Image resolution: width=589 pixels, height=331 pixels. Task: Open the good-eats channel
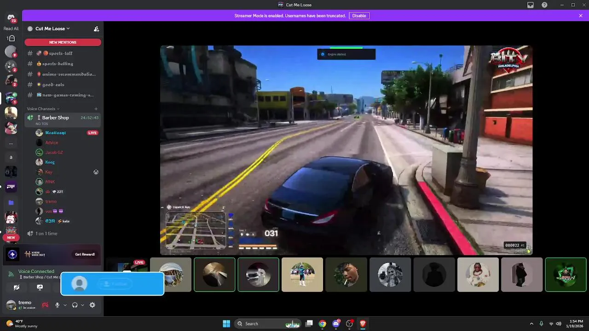click(63, 85)
